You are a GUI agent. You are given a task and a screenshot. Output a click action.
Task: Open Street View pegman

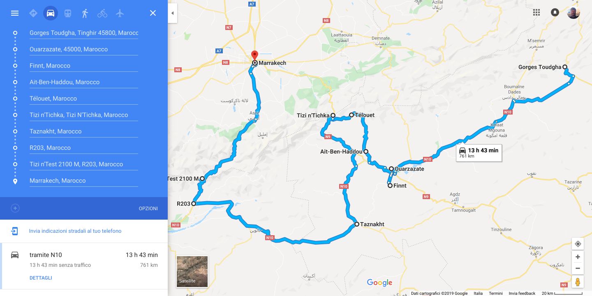(578, 282)
